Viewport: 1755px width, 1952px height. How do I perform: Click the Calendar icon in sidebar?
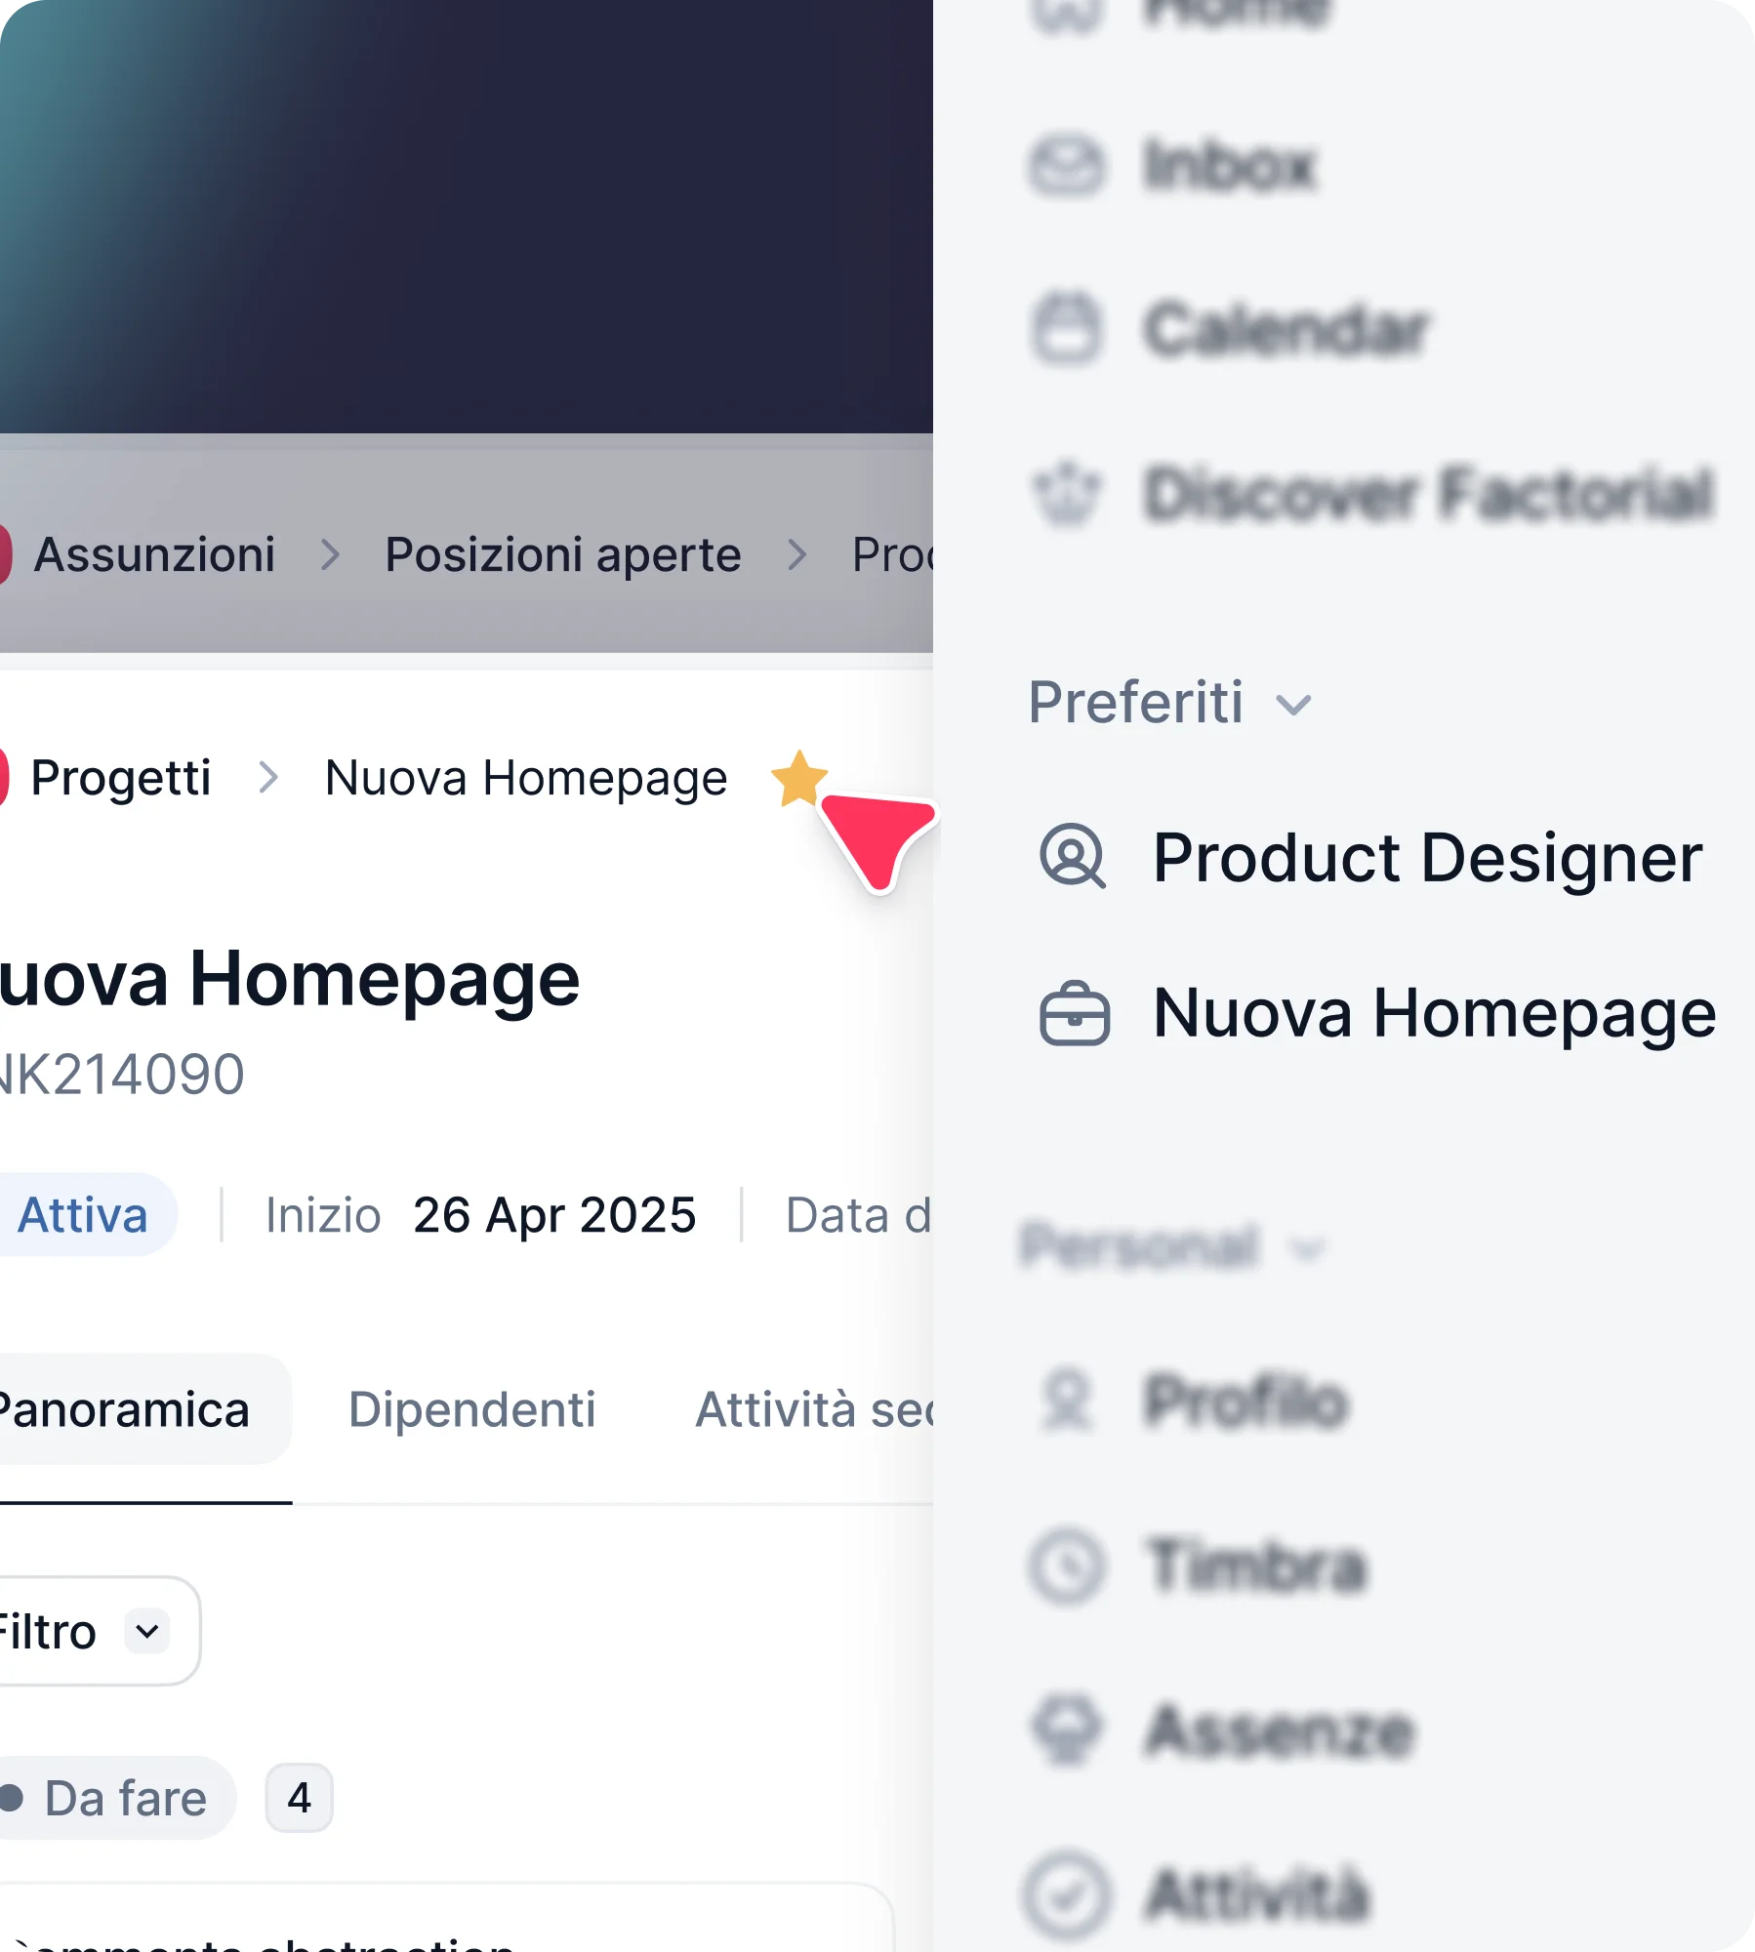[x=1067, y=329]
